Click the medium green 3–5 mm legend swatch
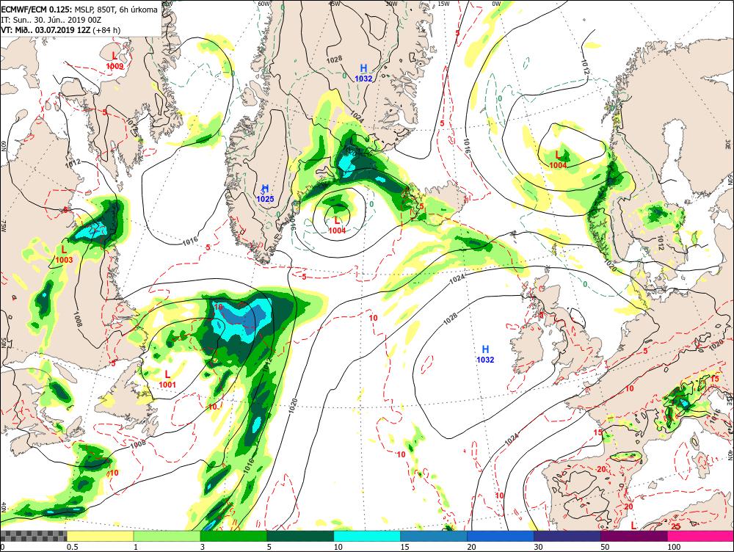 (x=233, y=536)
